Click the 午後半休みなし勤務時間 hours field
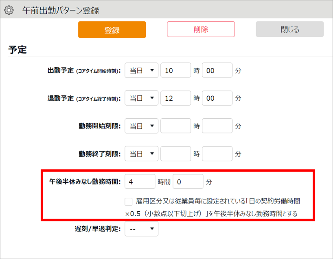Viewport: 333px width, 259px height. coord(140,182)
